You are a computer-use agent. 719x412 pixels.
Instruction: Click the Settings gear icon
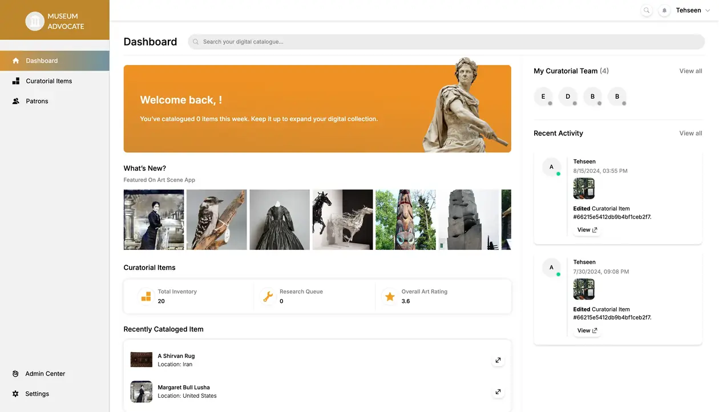tap(15, 394)
